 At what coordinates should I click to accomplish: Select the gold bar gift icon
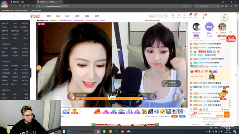coord(162,111)
